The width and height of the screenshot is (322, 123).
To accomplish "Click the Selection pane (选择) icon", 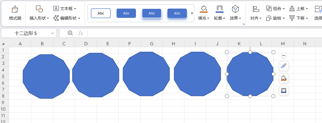I will 318,9.
